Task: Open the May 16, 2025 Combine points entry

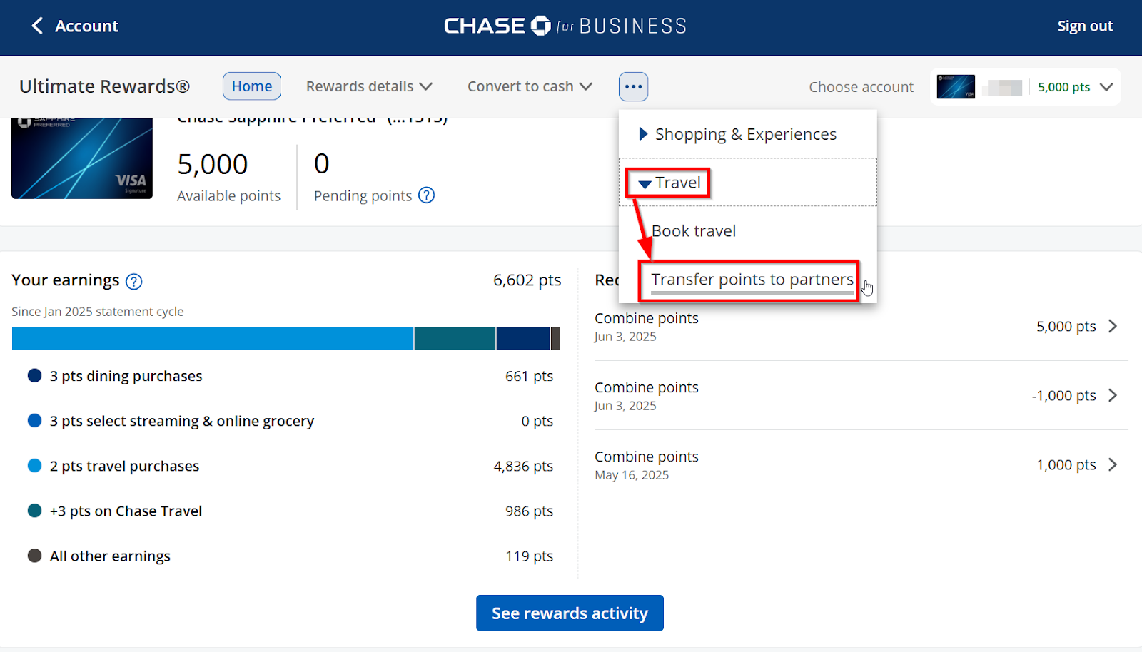Action: [x=861, y=464]
